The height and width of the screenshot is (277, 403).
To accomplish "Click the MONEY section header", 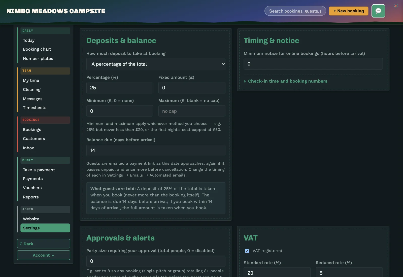I will [x=45, y=160].
